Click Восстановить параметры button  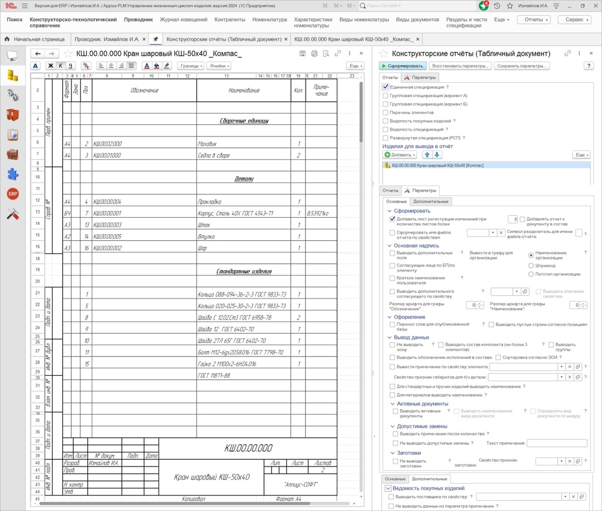(460, 66)
